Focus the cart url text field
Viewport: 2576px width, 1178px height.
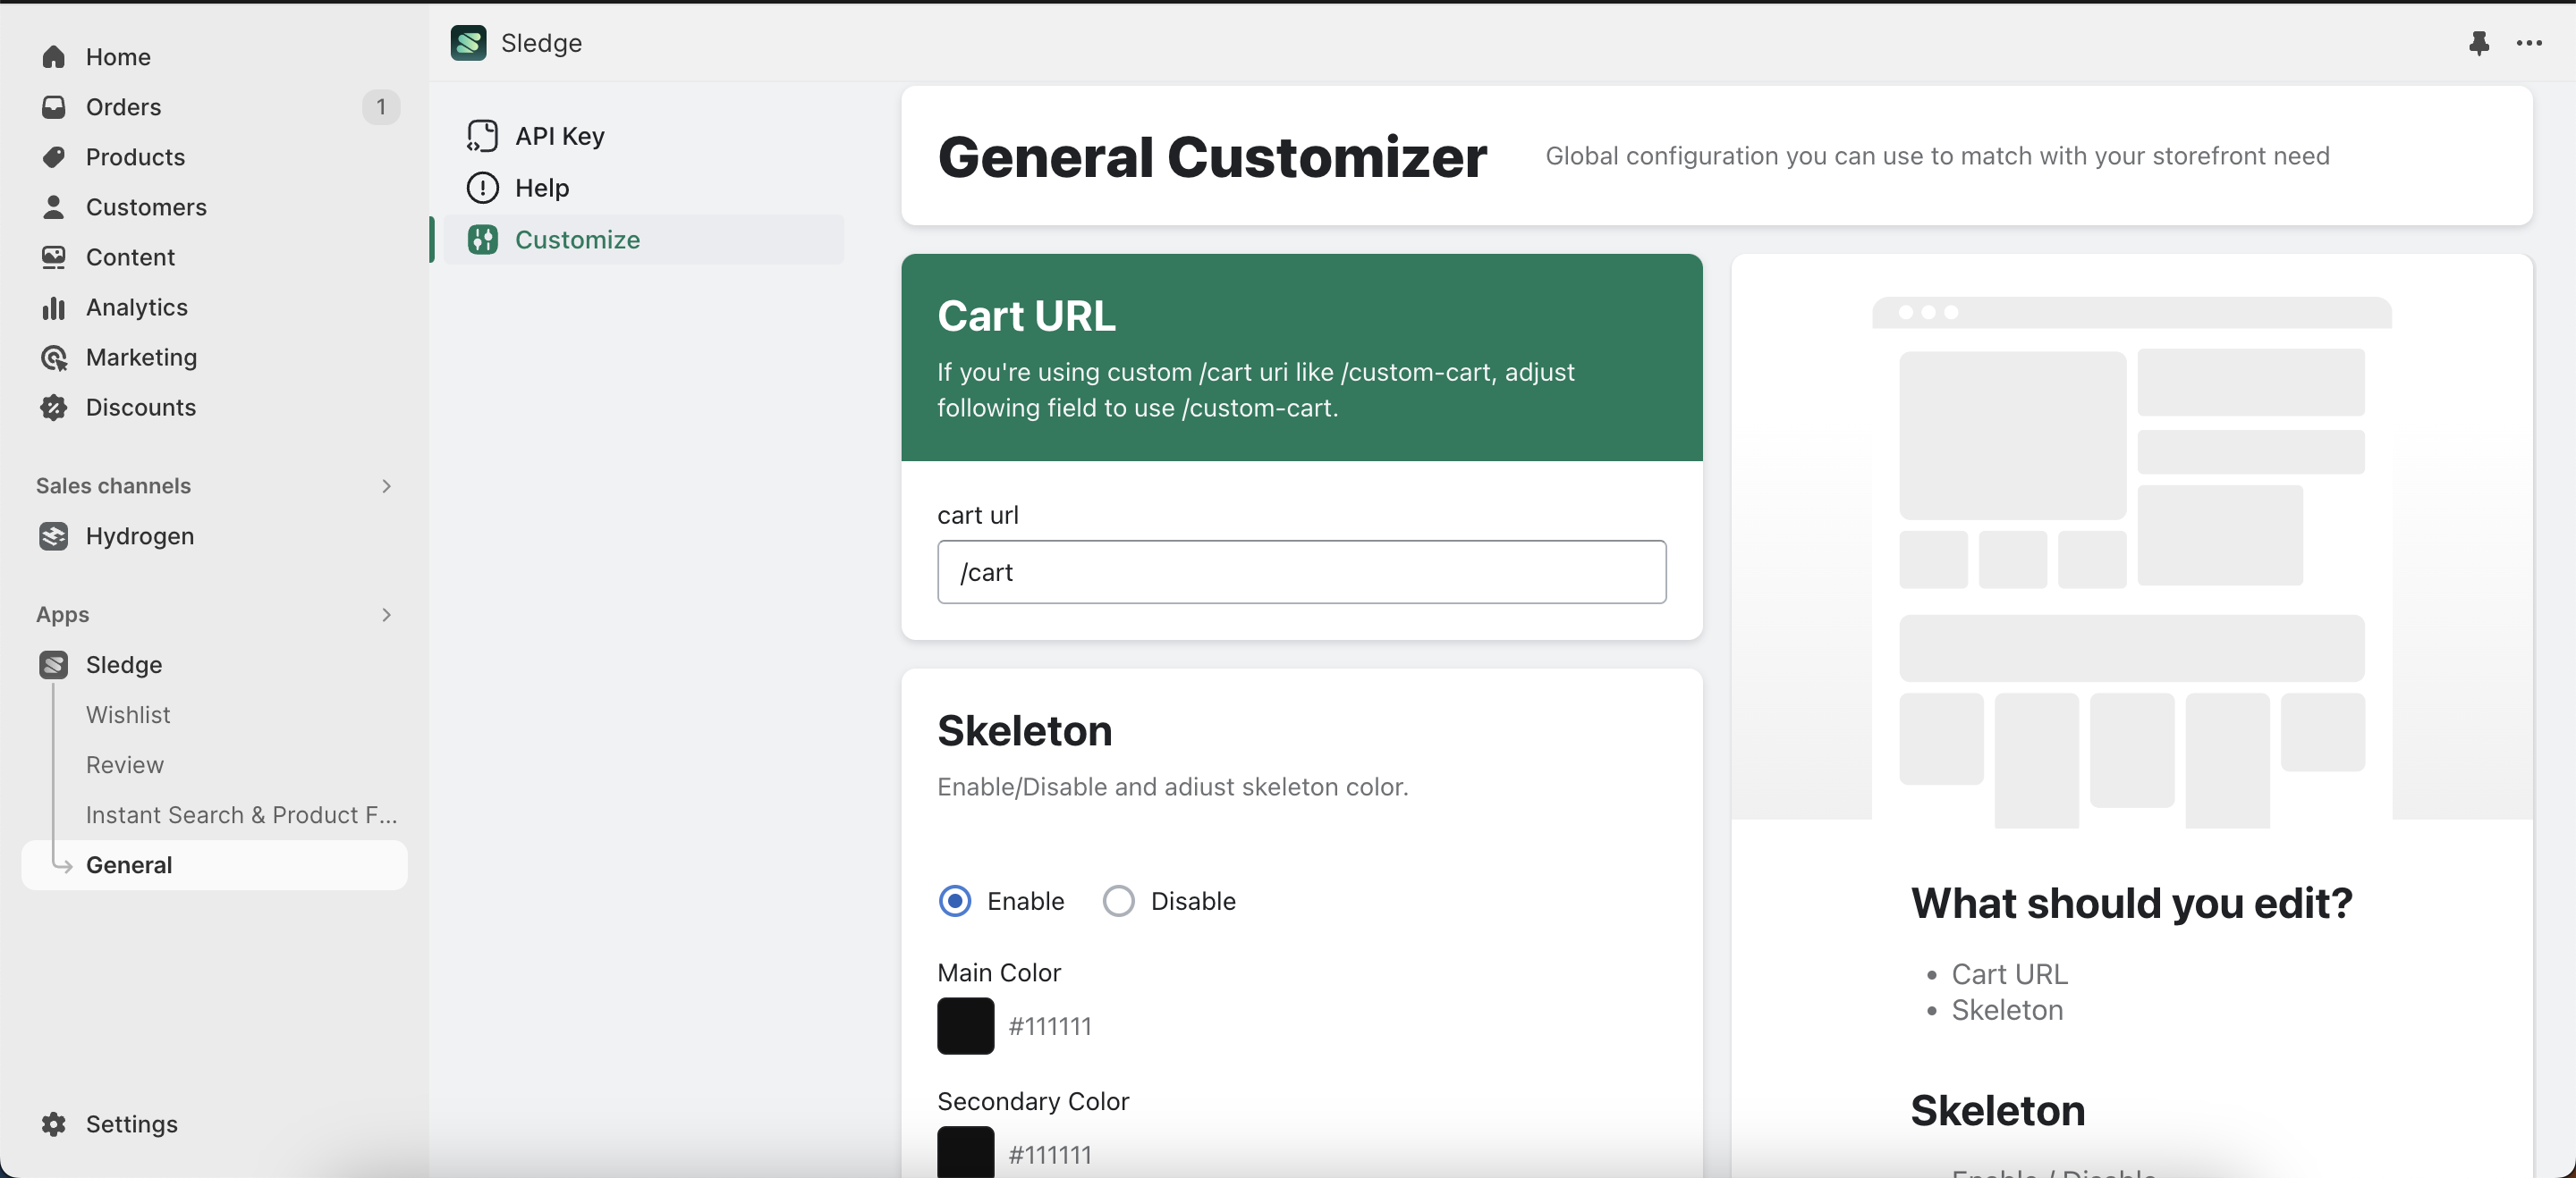[x=1301, y=573]
